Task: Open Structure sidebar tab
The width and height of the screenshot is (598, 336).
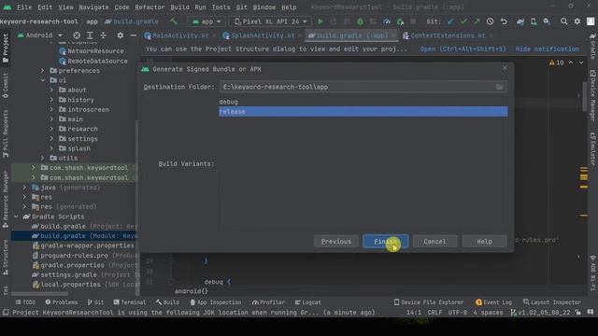Action: coord(6,258)
